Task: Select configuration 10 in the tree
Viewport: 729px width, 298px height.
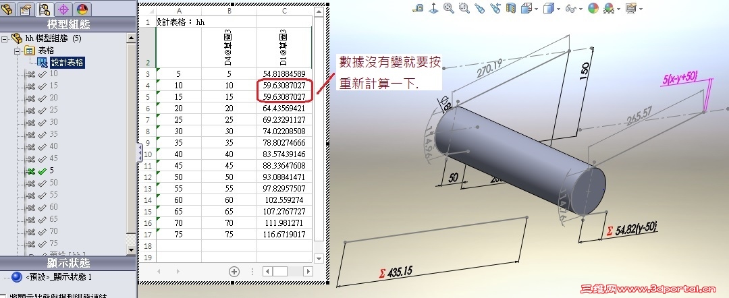Action: [x=53, y=73]
